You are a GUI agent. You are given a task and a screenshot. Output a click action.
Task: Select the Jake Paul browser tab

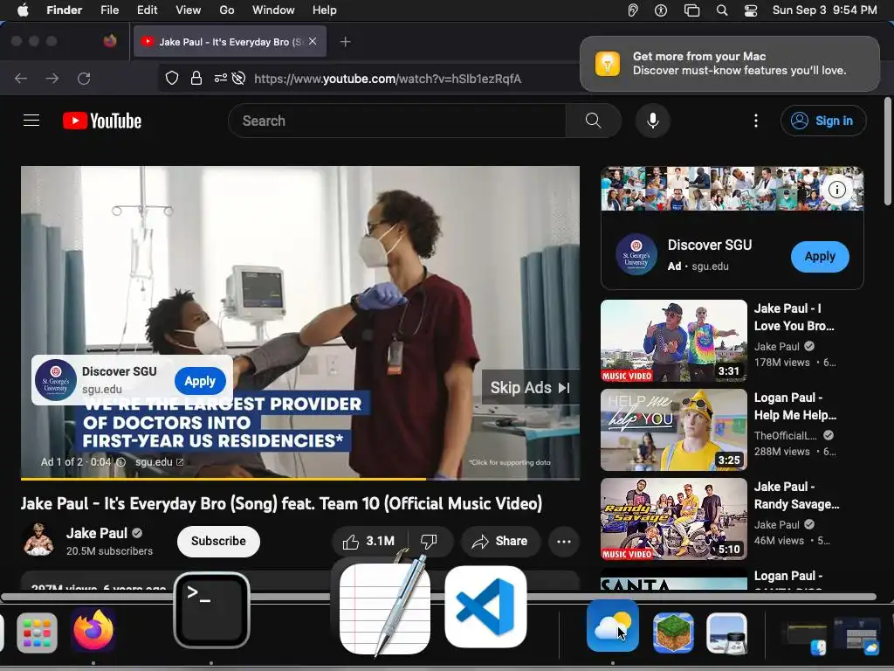pyautogui.click(x=230, y=42)
